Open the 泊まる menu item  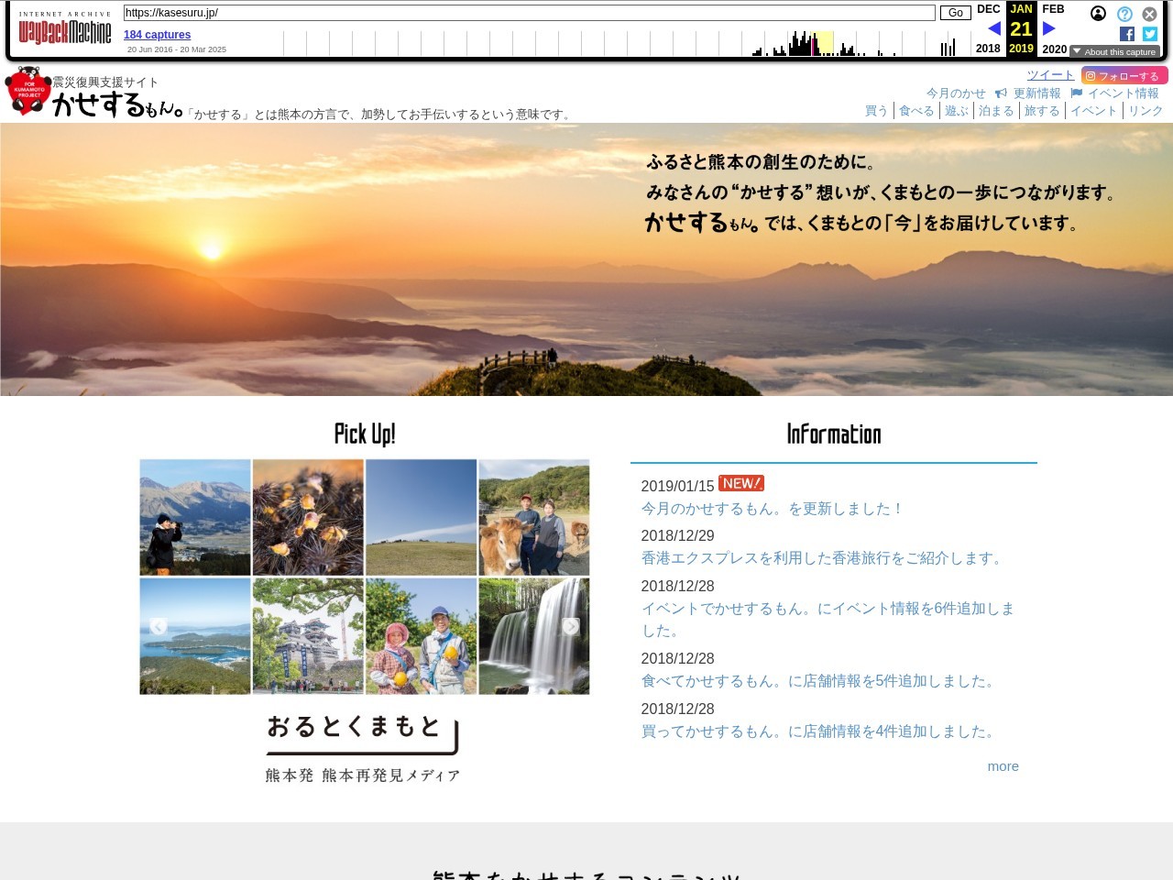click(996, 111)
